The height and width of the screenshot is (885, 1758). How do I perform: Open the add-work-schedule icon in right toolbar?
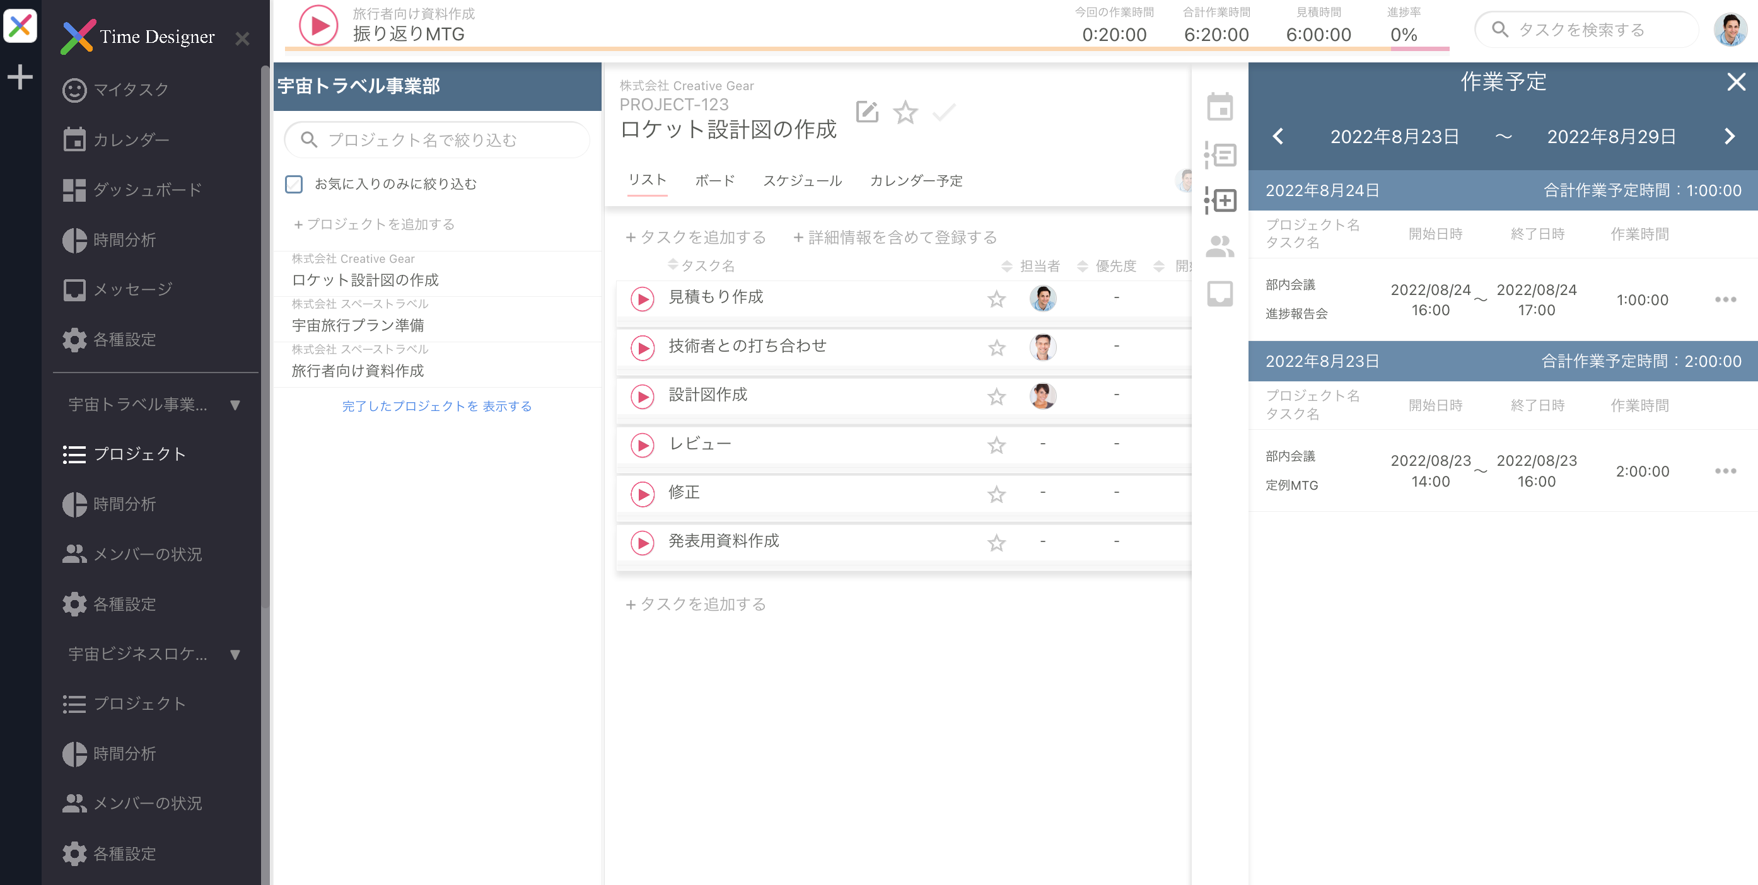(1219, 200)
